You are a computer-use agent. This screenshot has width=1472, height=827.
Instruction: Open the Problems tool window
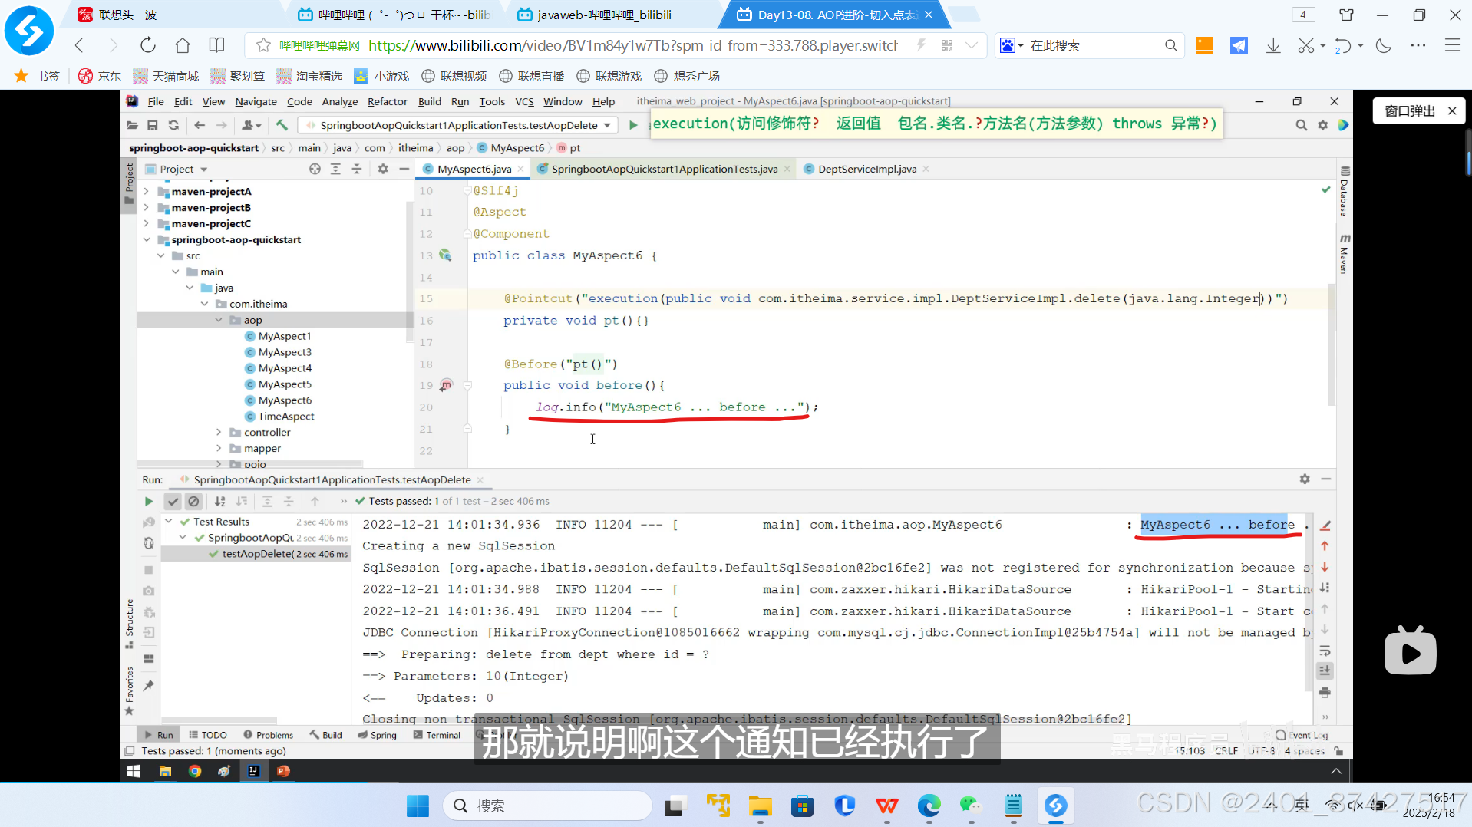268,735
